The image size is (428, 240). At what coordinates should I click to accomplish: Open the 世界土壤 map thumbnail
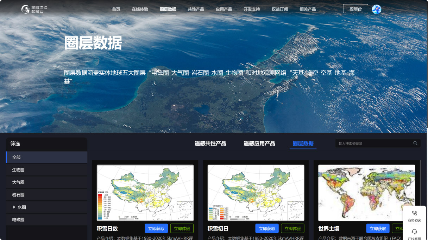click(x=366, y=193)
